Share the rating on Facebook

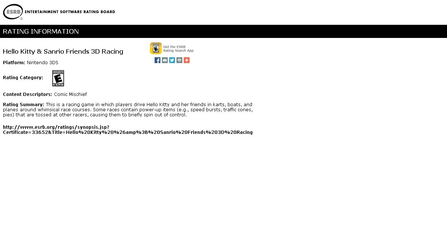pyautogui.click(x=158, y=60)
